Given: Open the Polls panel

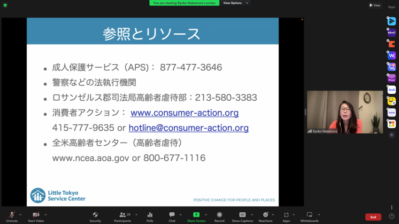Looking at the screenshot, I should 150,217.
